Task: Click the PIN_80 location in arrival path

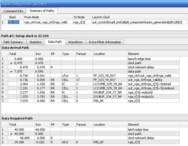Action: pos(98,101)
